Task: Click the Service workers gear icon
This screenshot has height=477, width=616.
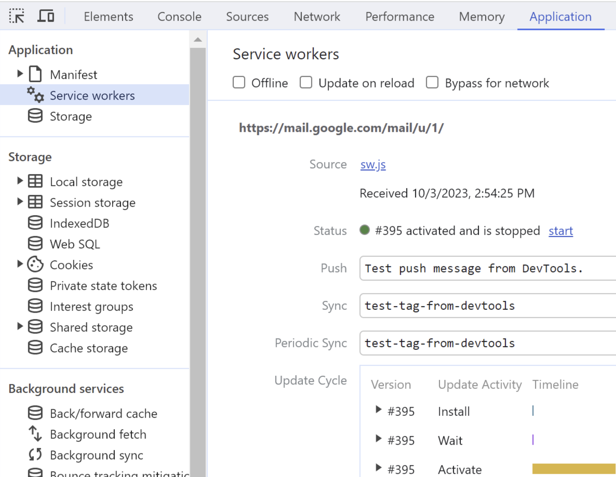Action: tap(36, 95)
